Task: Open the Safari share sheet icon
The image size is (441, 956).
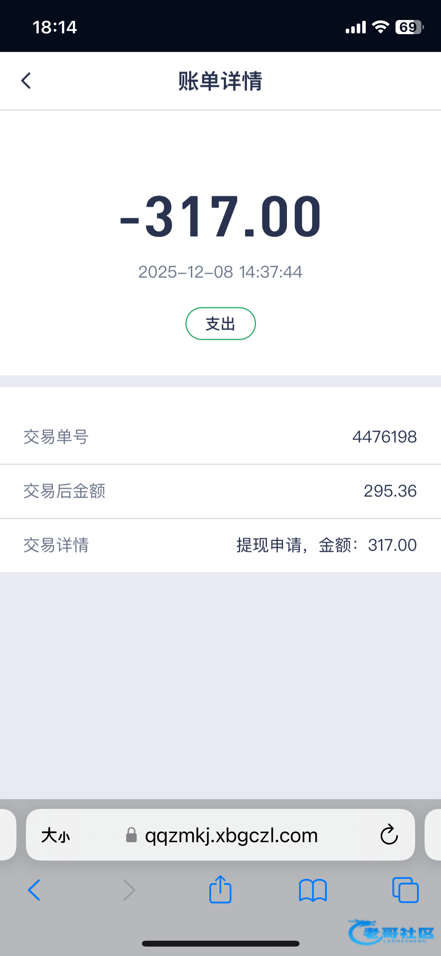Action: click(x=220, y=889)
